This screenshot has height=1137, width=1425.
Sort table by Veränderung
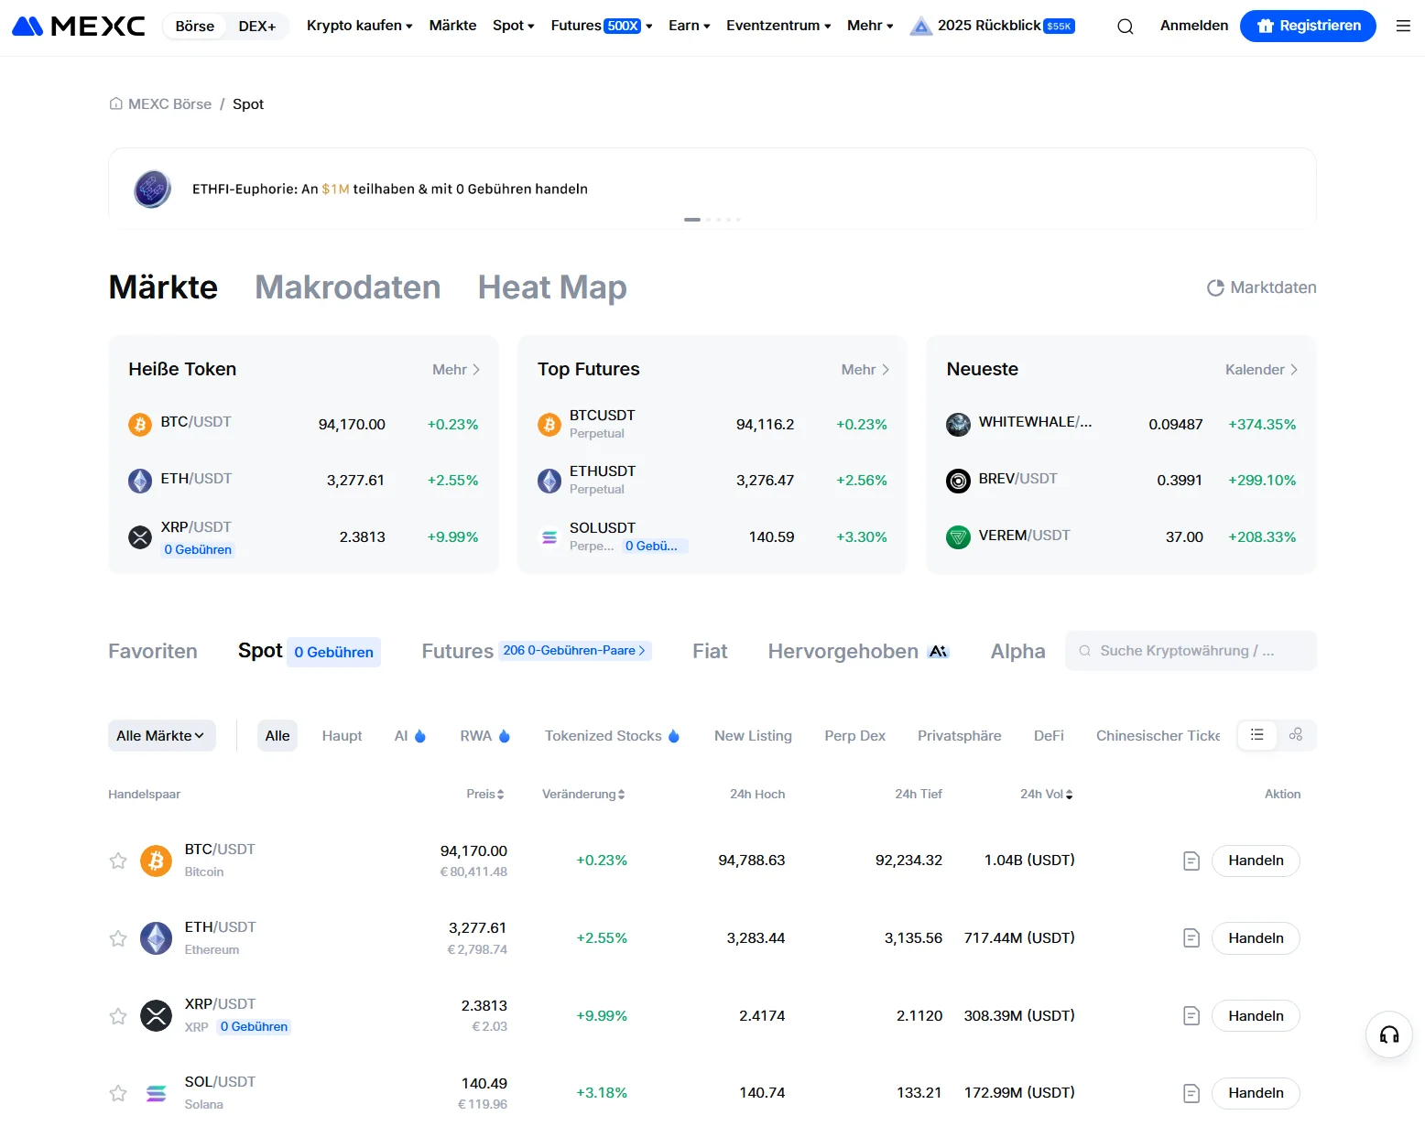[583, 794]
